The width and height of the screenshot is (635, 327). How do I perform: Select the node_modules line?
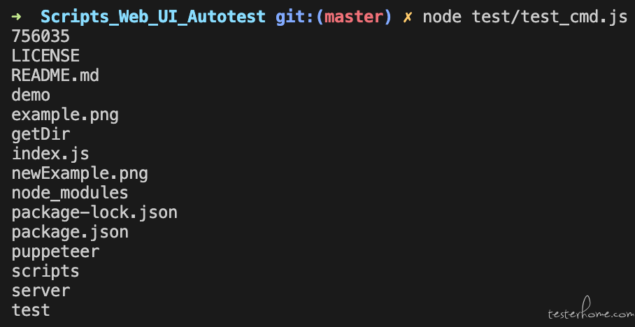click(x=70, y=193)
